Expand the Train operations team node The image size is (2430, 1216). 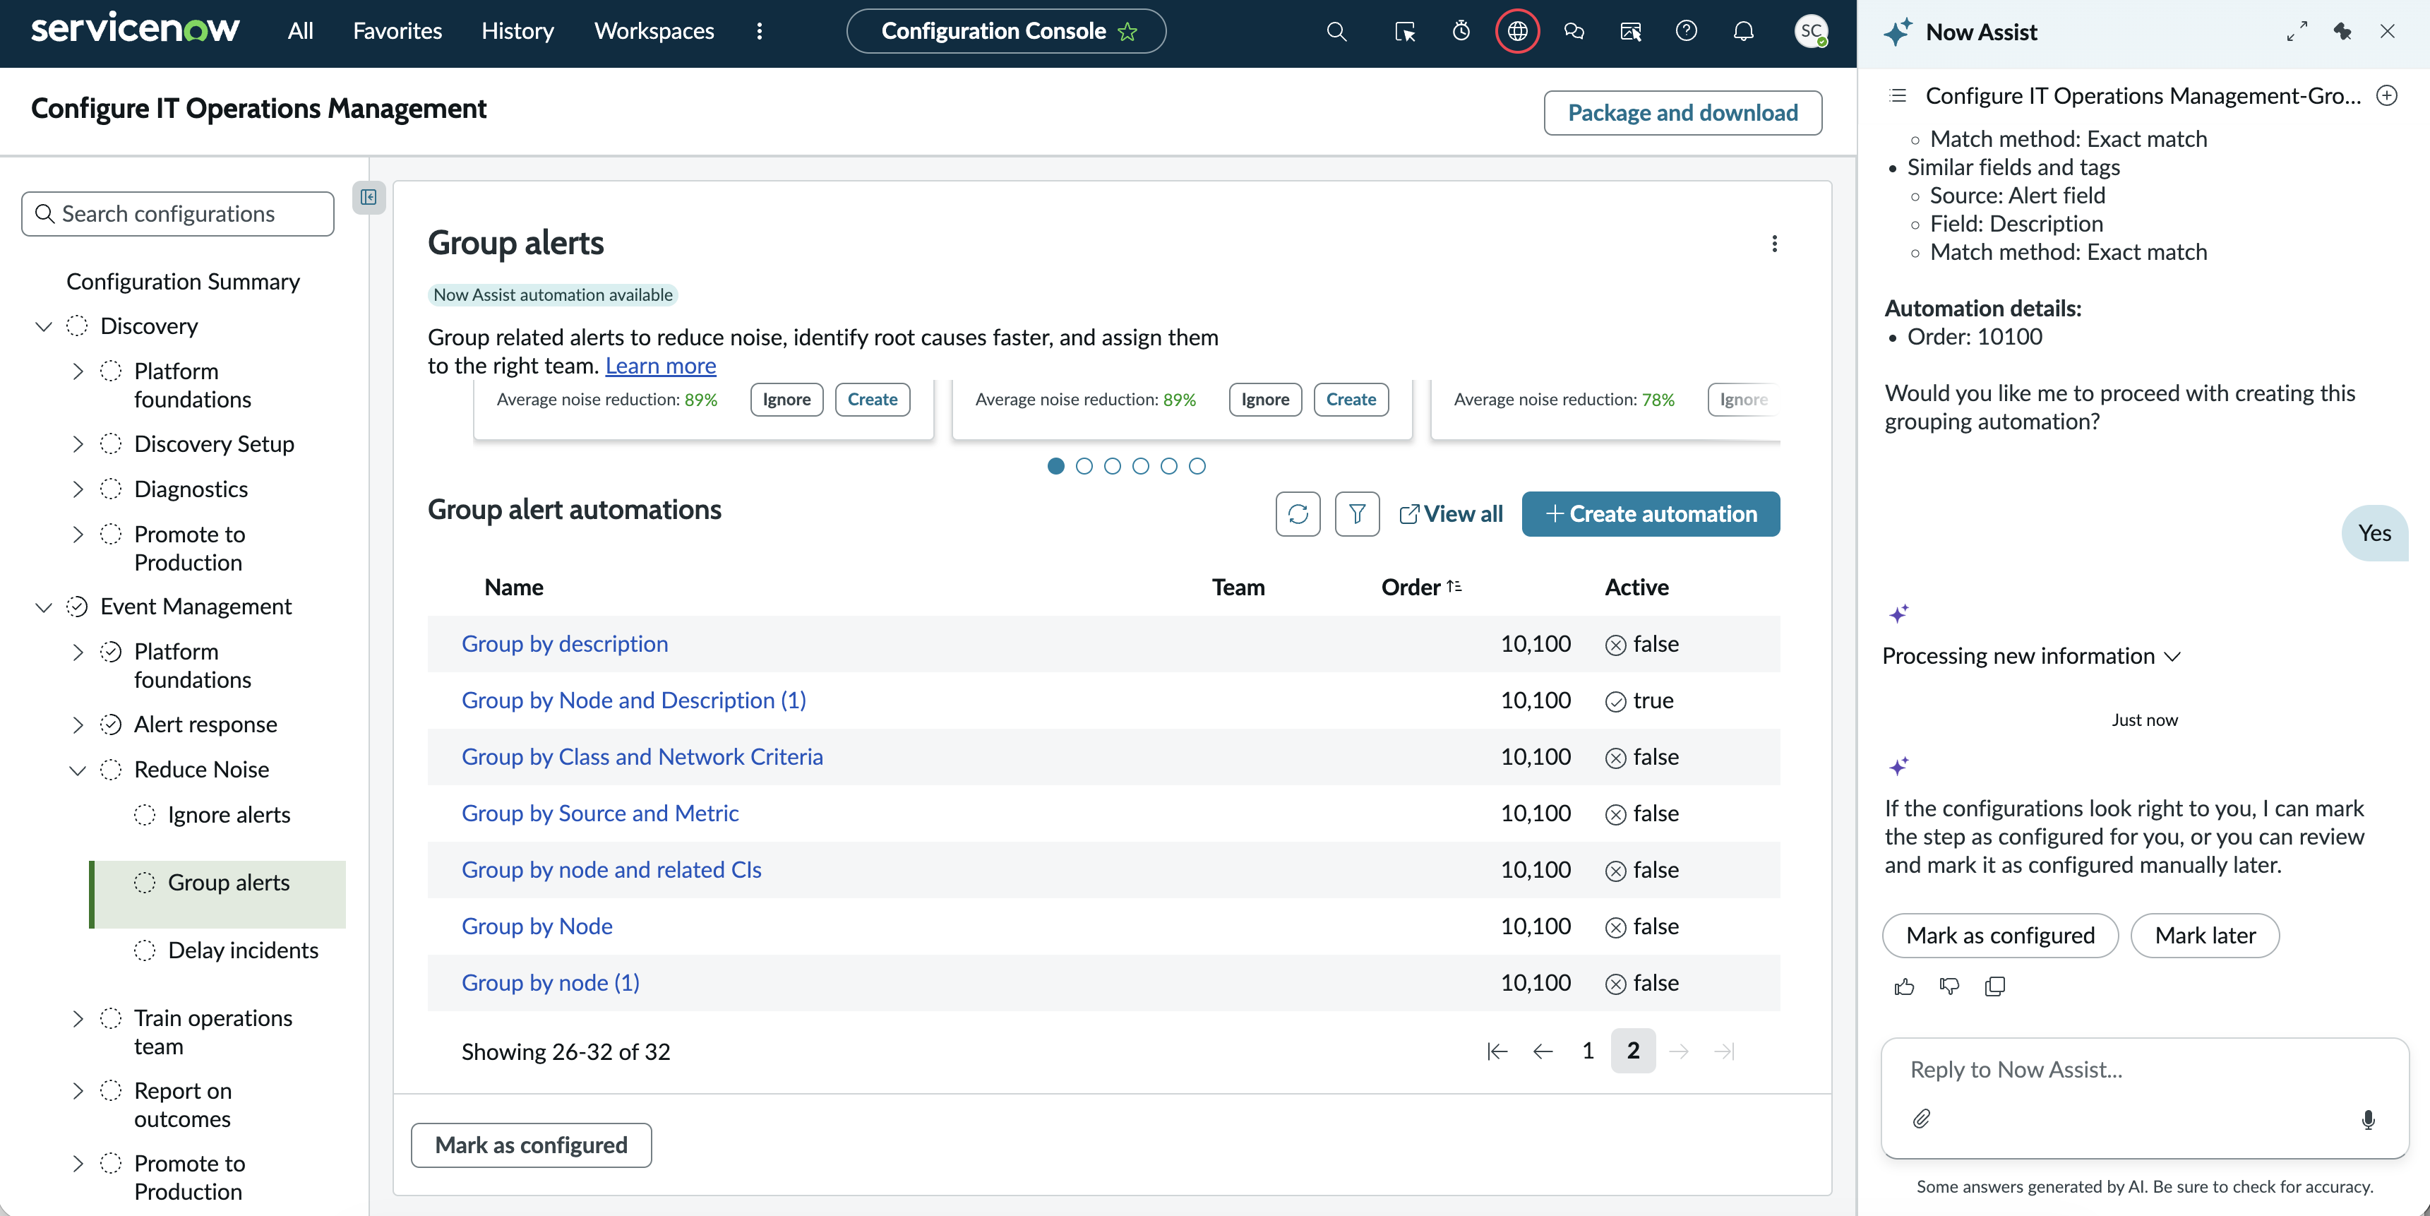(x=78, y=1019)
